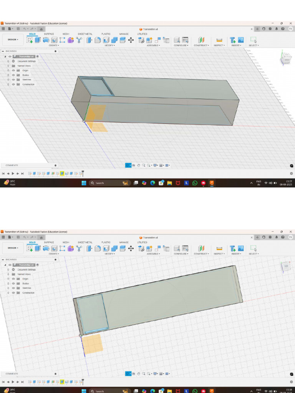Toggle Origin visibility eye in upper browser
The image size is (295, 393).
click(13, 71)
